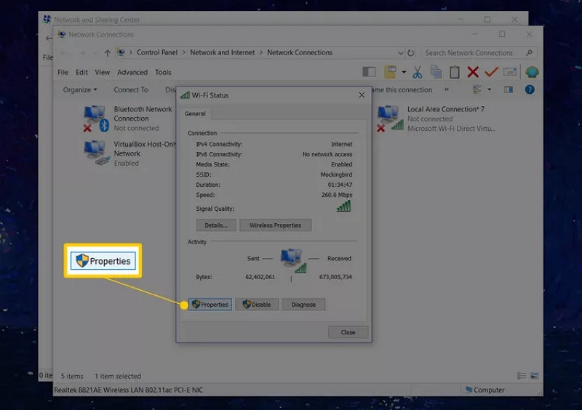Open the Diagnose troubleshooter

point(303,305)
